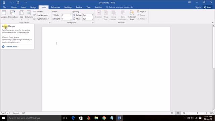Click the Wrap Text button
This screenshot has height=121, width=215.
[x=106, y=15]
